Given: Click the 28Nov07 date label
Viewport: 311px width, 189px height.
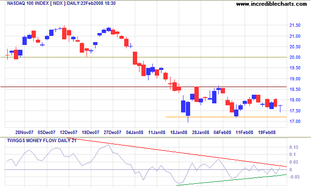Looking at the screenshot, I should coord(24,133).
